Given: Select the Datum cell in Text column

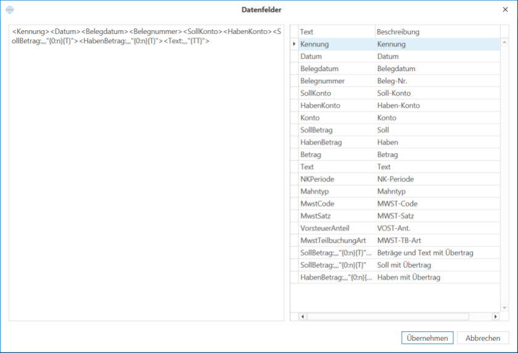Looking at the screenshot, I should [337, 56].
